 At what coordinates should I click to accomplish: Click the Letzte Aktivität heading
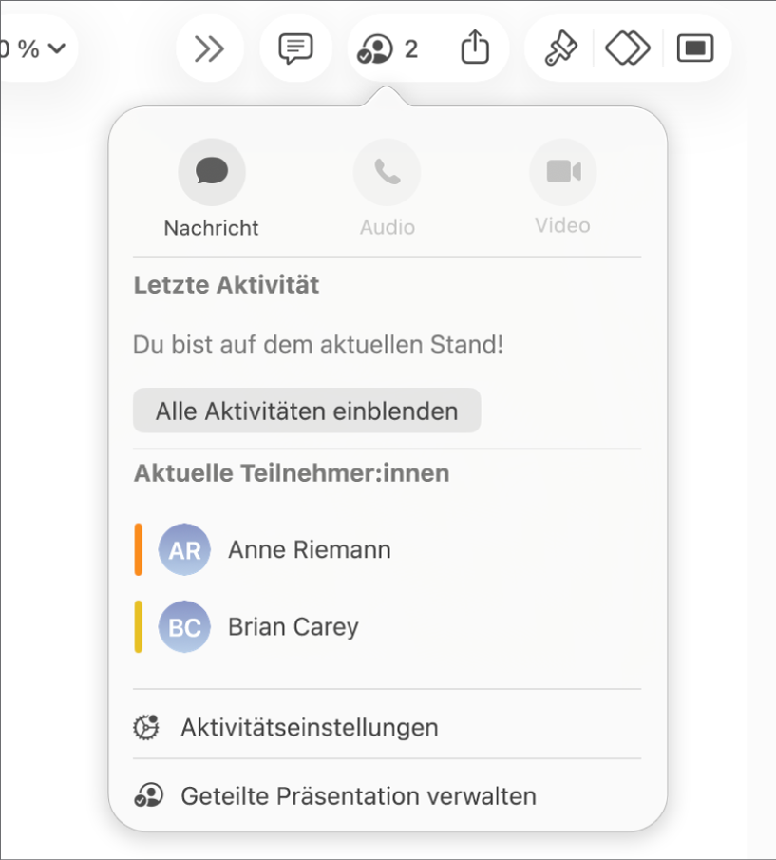click(x=226, y=285)
